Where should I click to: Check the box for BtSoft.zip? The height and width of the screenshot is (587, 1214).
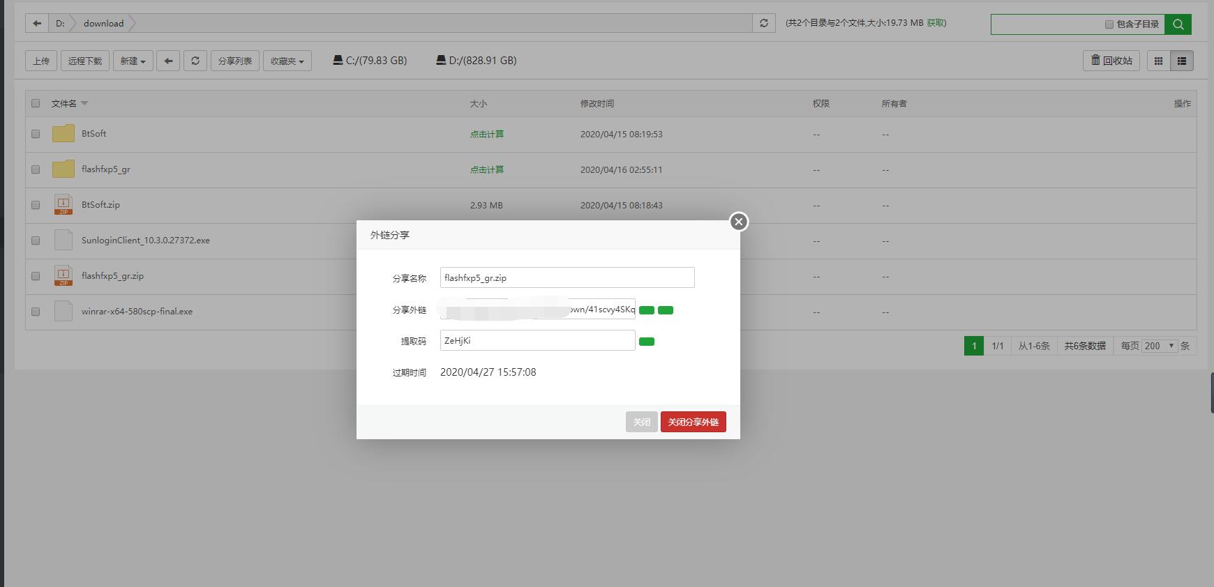click(36, 205)
